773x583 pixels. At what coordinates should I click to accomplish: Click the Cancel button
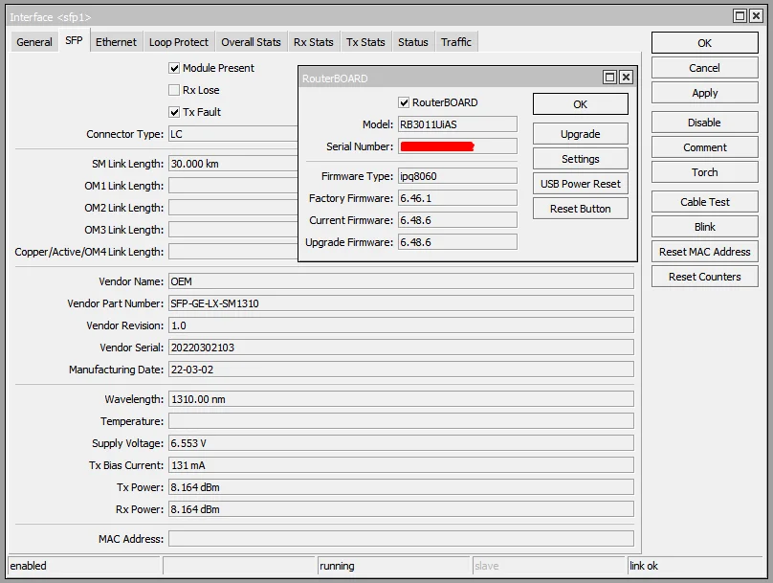coord(704,68)
